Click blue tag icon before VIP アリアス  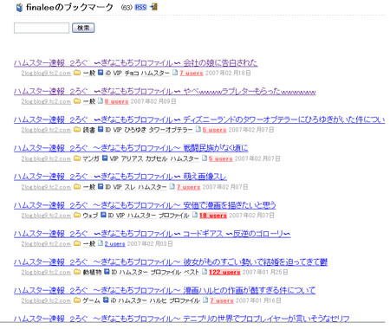click(105, 158)
